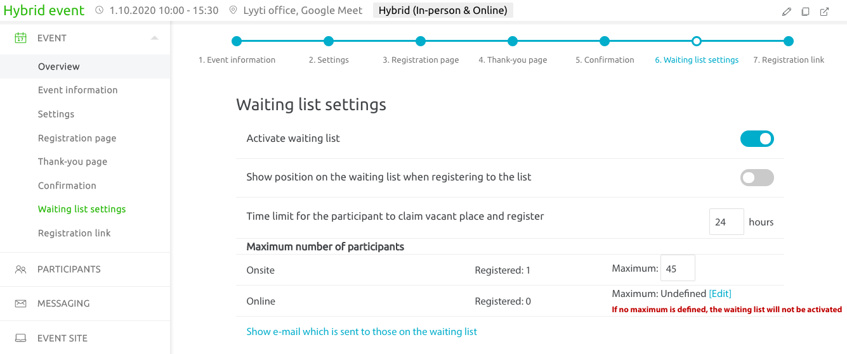847x354 pixels.
Task: Click the location pin icon in header
Action: (x=233, y=11)
